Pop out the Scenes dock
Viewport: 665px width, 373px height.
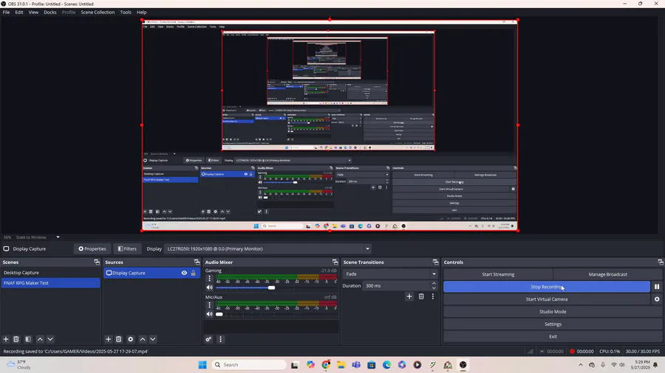[x=97, y=262]
